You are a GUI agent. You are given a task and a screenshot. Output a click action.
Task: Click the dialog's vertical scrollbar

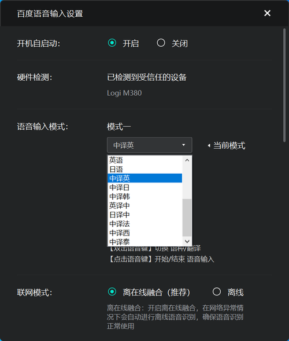284,85
